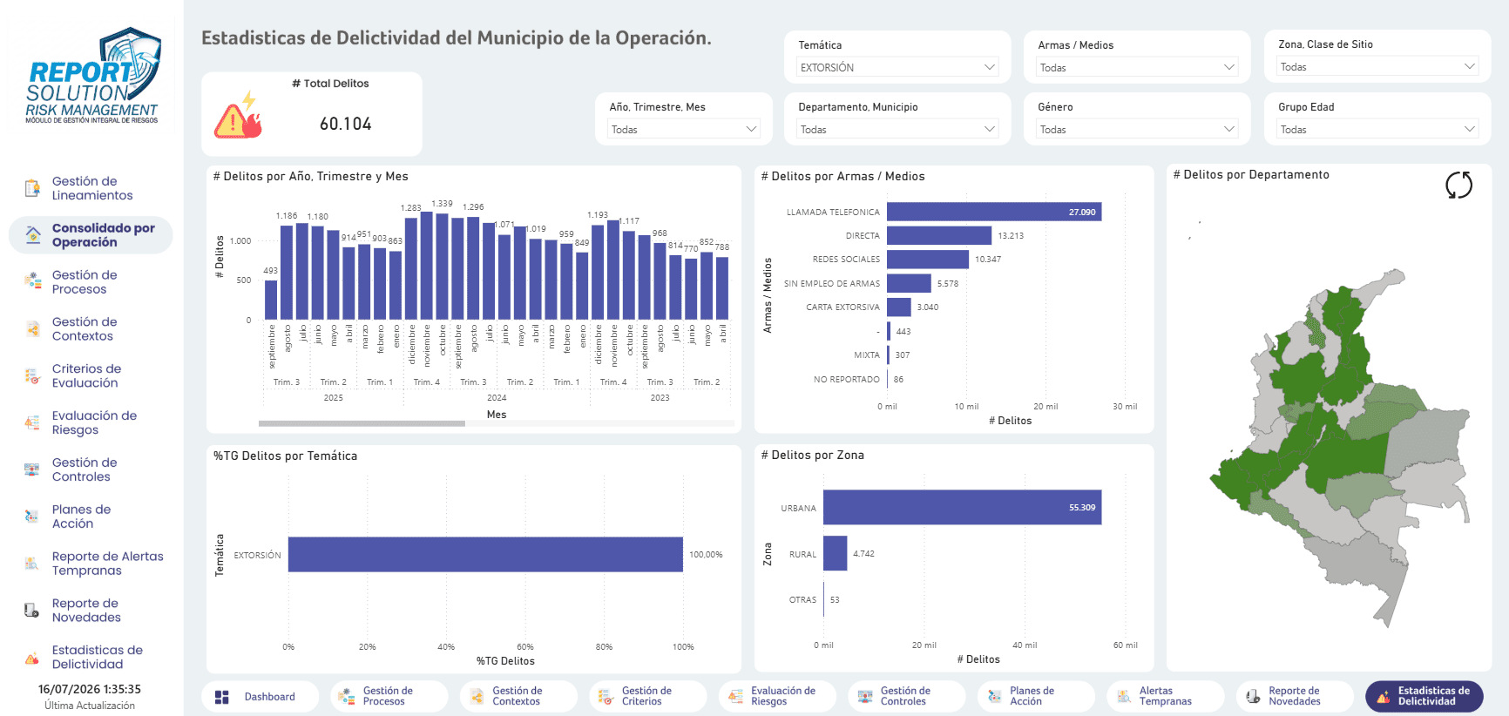Click the EXTORSIÓN 100,00% bar

(485, 554)
